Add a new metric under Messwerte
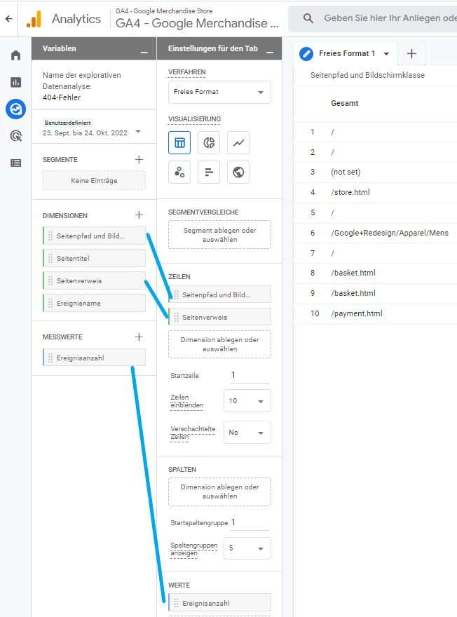The height and width of the screenshot is (617, 457). tap(139, 337)
